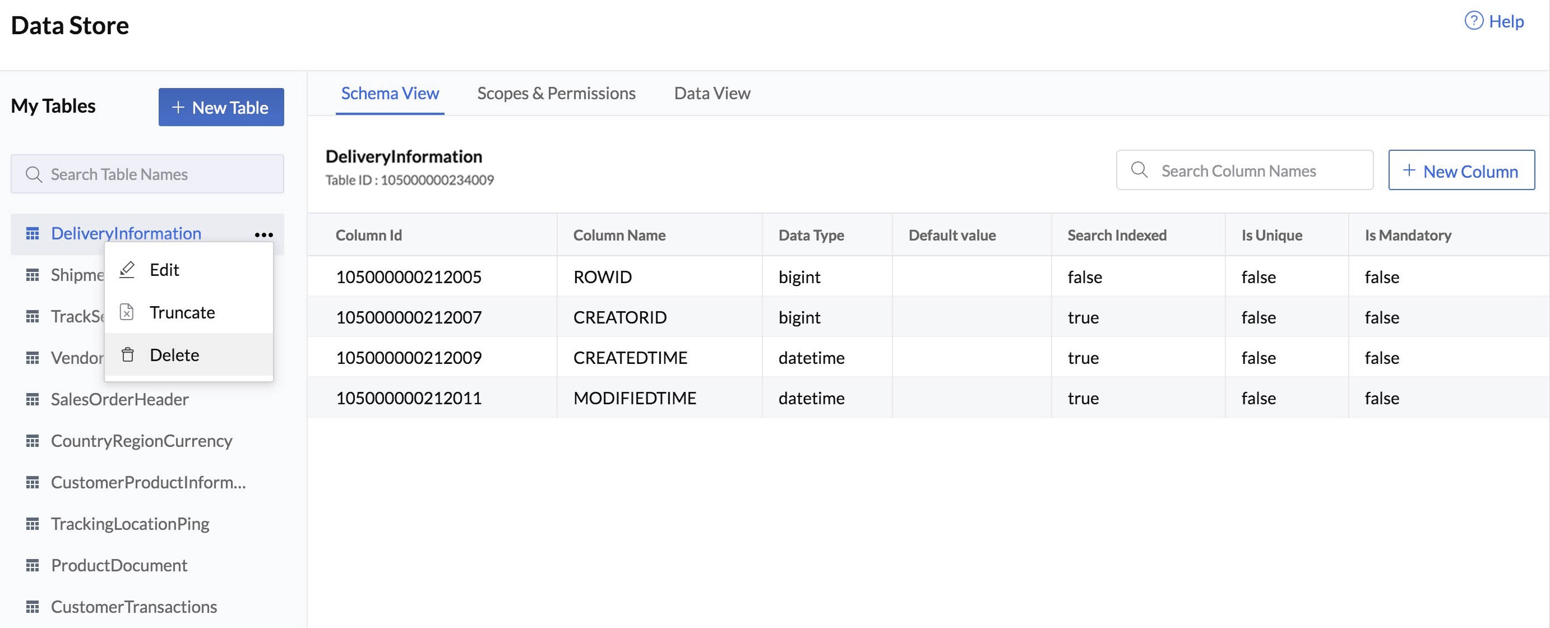Click the New Column button
The width and height of the screenshot is (1550, 628).
(1461, 170)
